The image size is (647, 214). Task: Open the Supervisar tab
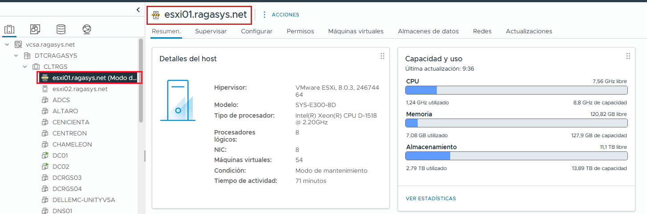pos(211,31)
